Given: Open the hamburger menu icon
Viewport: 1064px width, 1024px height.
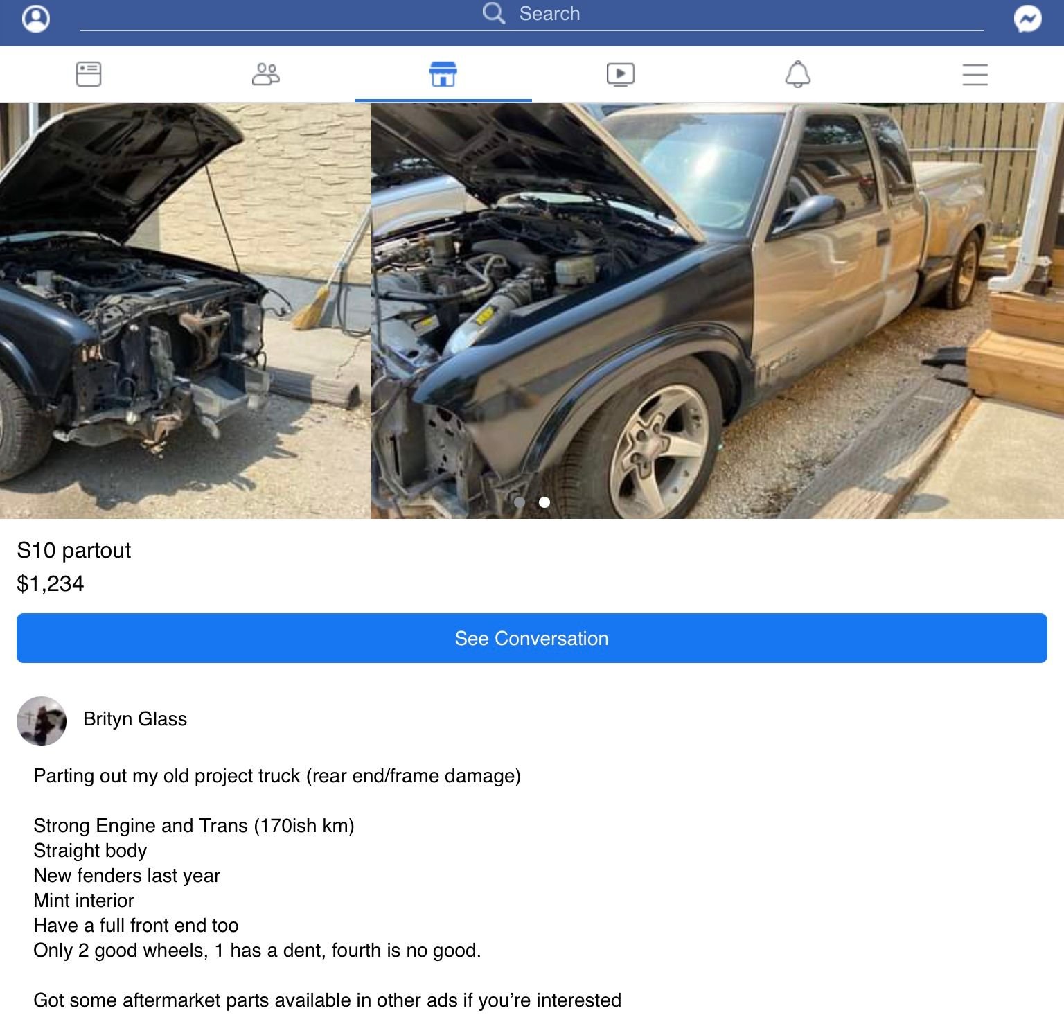Looking at the screenshot, I should pyautogui.click(x=975, y=74).
